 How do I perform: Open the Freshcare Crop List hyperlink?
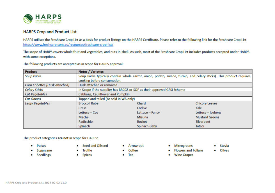68,45
